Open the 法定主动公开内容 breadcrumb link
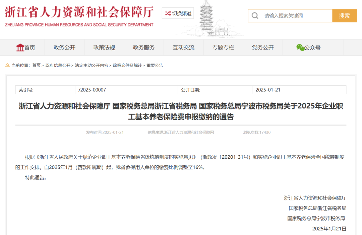 tap(92, 65)
